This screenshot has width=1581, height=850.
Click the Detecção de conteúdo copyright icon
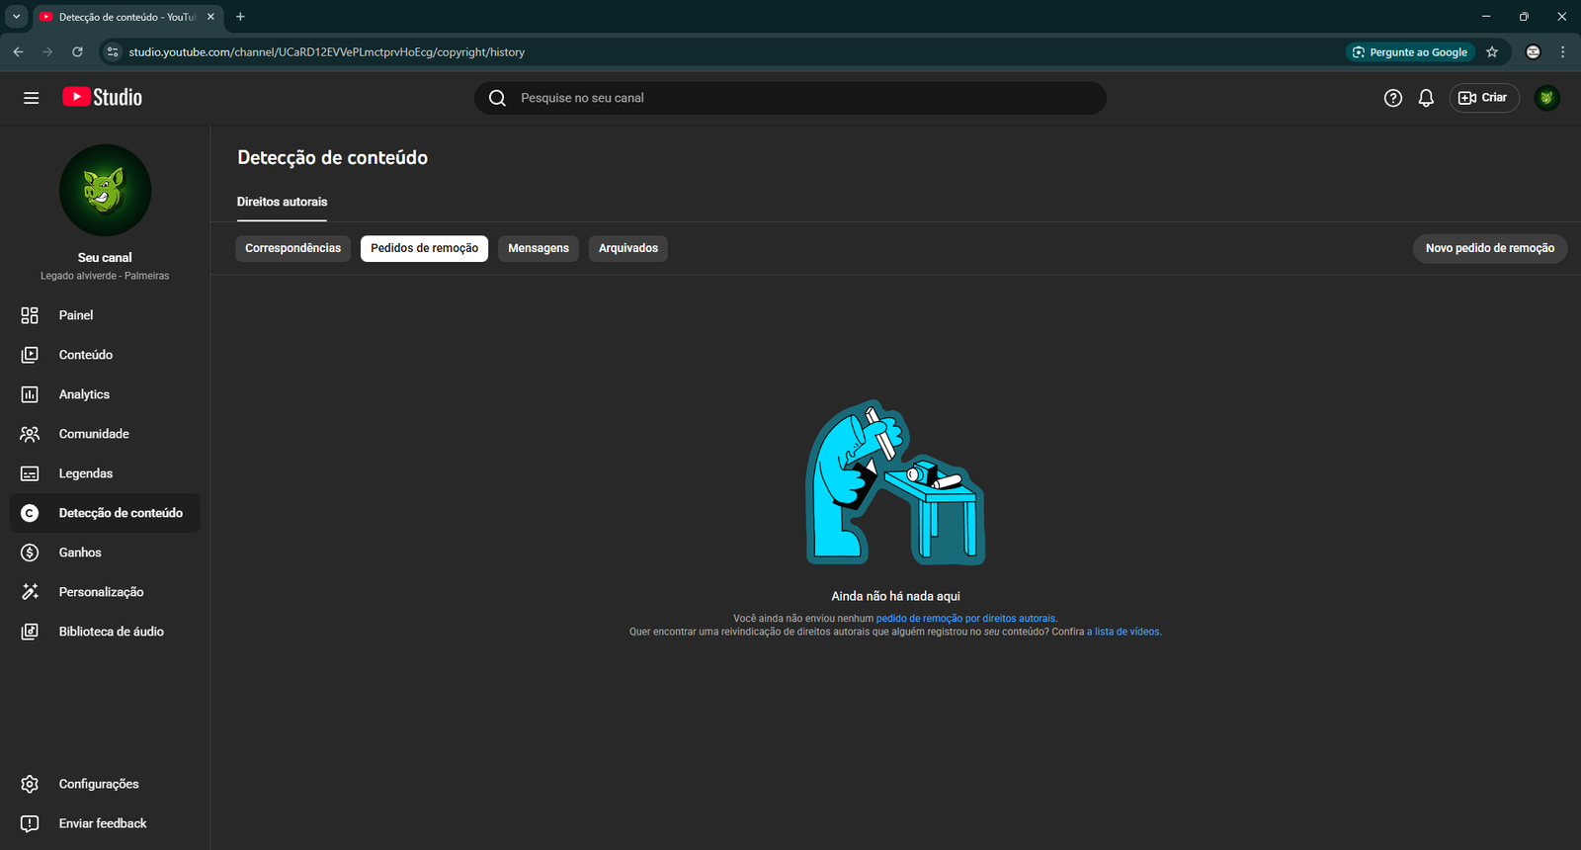[30, 513]
